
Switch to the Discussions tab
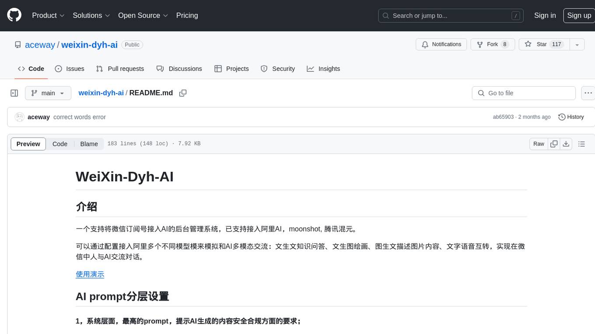(179, 69)
